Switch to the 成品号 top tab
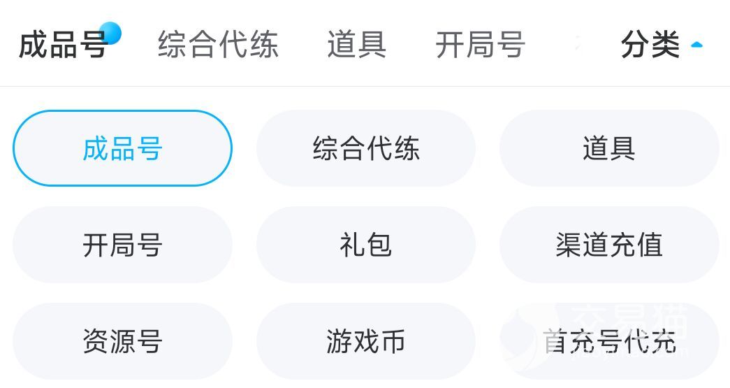Image resolution: width=730 pixels, height=388 pixels. pos(63,45)
